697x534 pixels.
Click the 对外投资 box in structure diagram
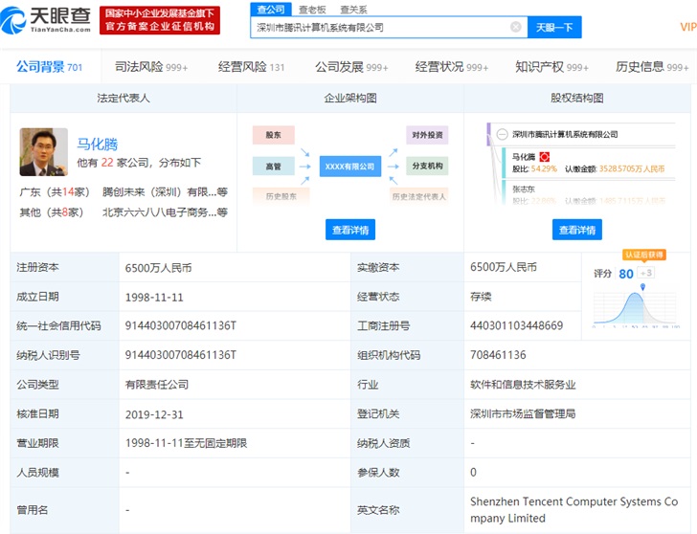(427, 135)
